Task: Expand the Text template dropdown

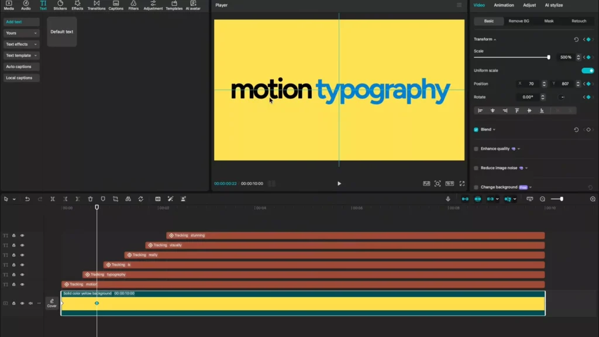Action: click(x=21, y=56)
